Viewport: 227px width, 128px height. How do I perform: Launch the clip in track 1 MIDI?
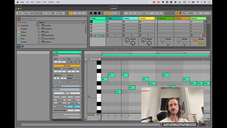pyautogui.click(x=91, y=22)
